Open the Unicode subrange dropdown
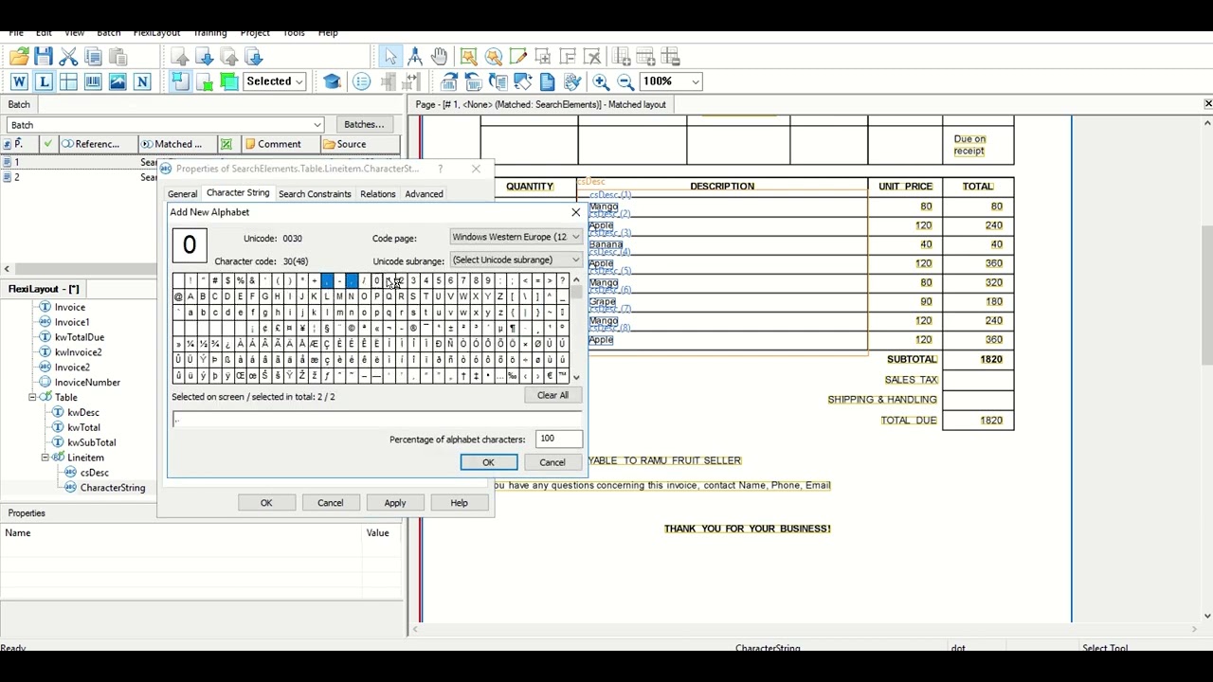 pyautogui.click(x=516, y=260)
